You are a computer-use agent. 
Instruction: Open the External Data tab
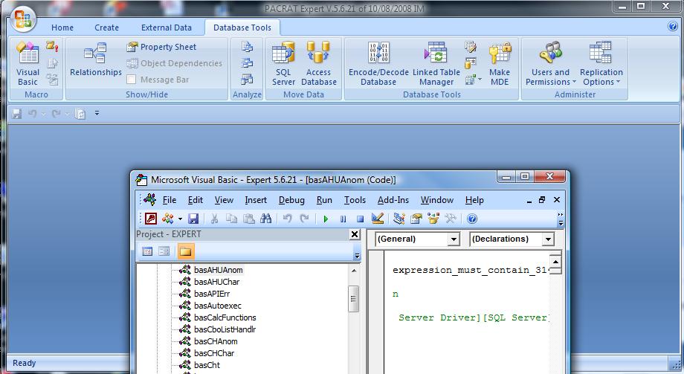pos(167,28)
